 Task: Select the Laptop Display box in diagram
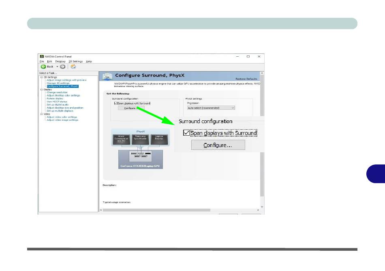click(x=159, y=139)
